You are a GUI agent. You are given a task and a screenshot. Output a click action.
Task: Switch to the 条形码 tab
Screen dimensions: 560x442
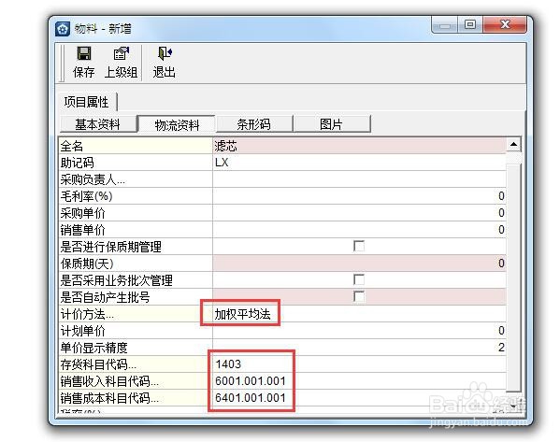click(254, 124)
